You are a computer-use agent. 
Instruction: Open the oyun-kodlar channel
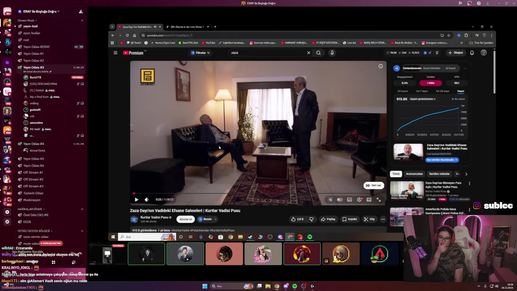click(x=32, y=33)
